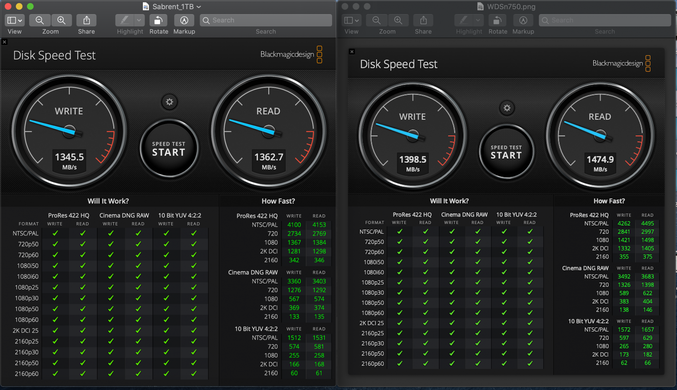The image size is (677, 390).
Task: Show the Markup toolbar in Sabrent_1TB window
Action: click(x=184, y=20)
